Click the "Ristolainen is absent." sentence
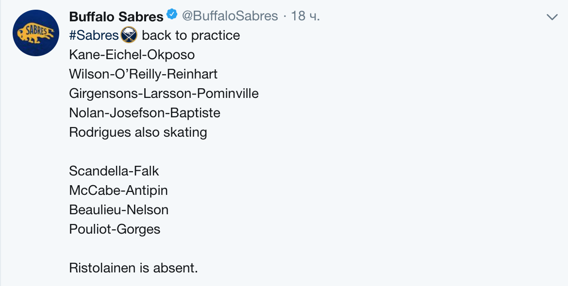The width and height of the screenshot is (568, 286). 134,268
